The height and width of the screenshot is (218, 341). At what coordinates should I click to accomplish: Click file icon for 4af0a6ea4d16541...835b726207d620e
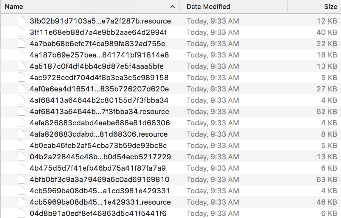(x=21, y=89)
